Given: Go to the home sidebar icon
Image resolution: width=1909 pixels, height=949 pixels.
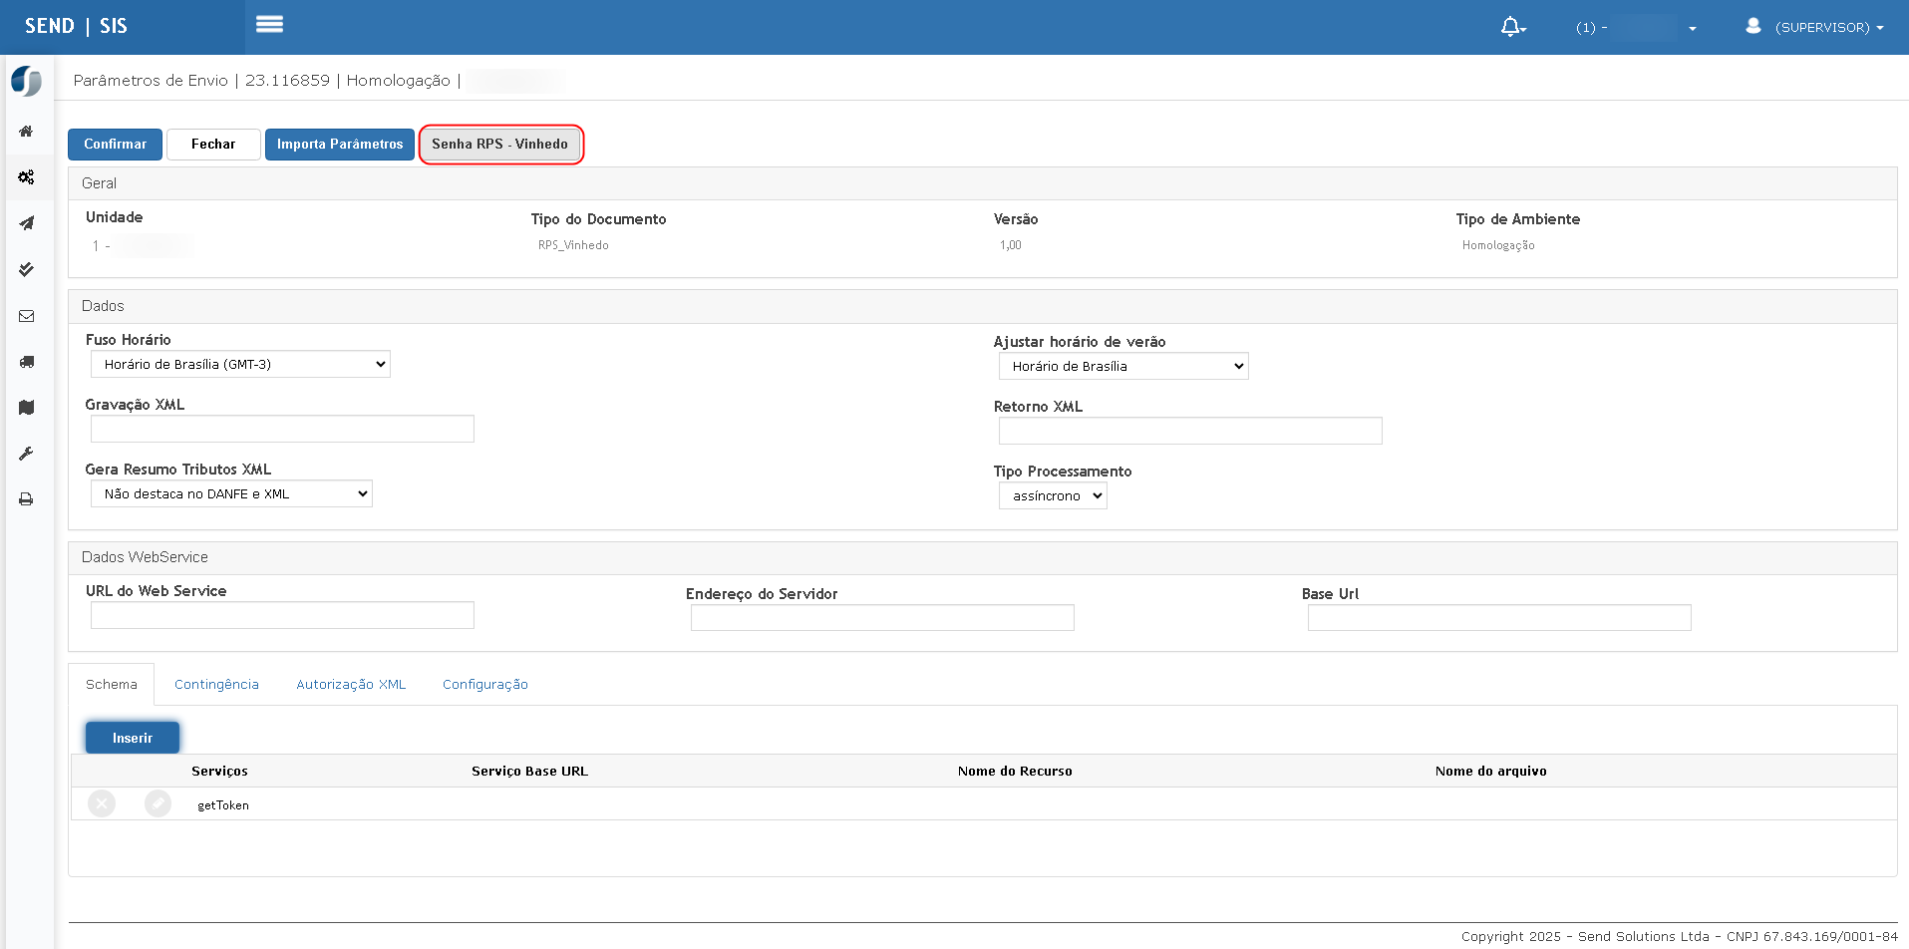Looking at the screenshot, I should point(27,132).
